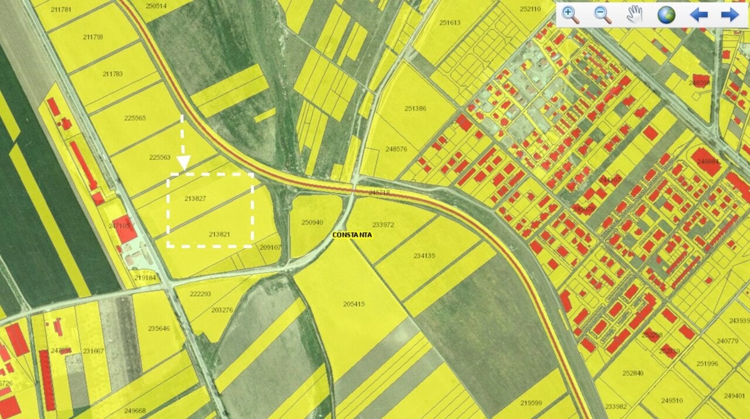Screen dimensions: 750x419
Task: Select the zoom out magnifier tool
Action: point(602,14)
